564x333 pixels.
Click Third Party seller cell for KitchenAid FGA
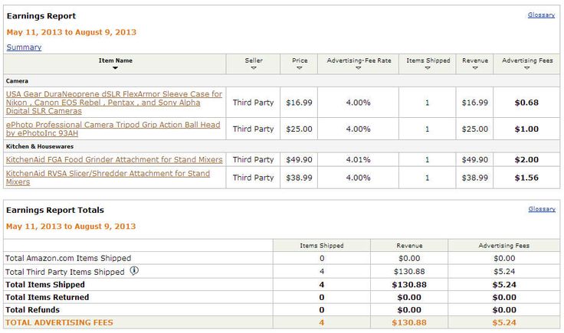point(253,159)
